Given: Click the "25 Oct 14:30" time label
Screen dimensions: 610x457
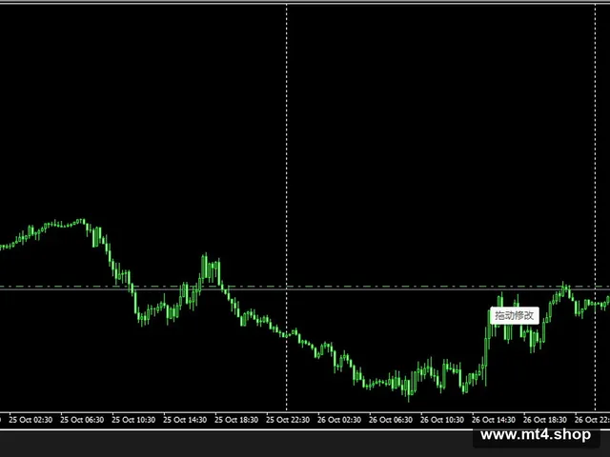Looking at the screenshot, I should click(185, 420).
